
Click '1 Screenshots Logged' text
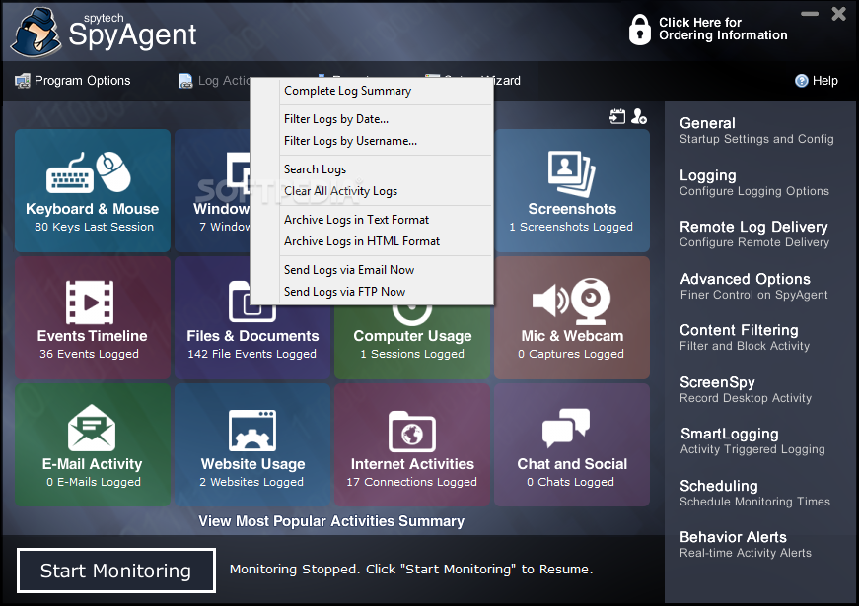click(571, 227)
